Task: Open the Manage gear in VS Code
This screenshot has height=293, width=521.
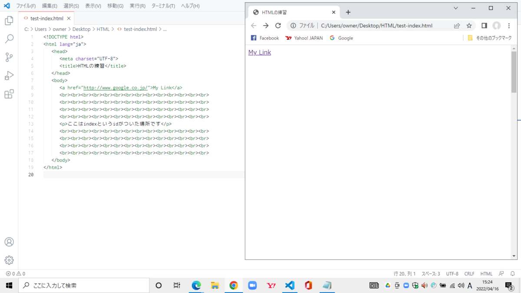Action: tap(9, 260)
